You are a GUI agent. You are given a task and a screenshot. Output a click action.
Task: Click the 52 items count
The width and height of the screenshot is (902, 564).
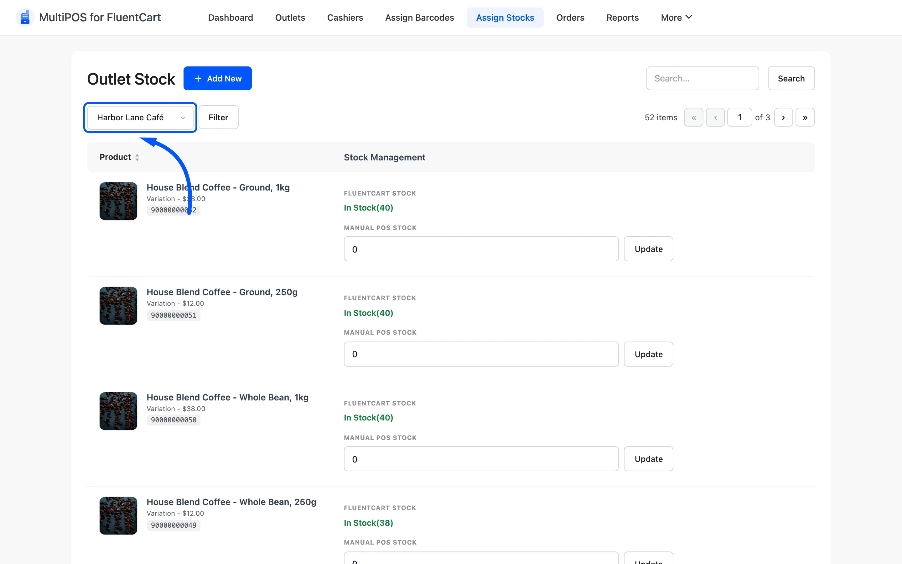661,118
